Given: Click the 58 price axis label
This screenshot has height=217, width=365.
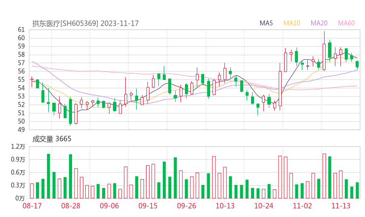Looking at the screenshot, I should 21,55.
